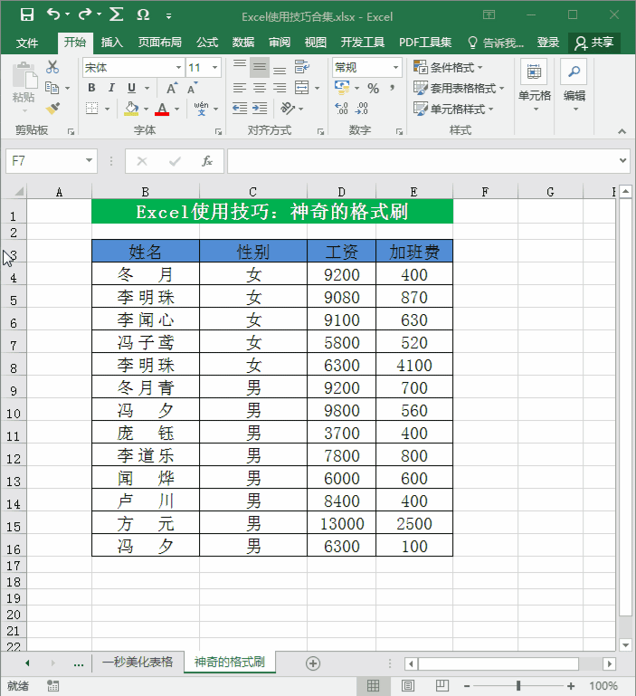Click the Increase Indent icon
The width and height of the screenshot is (636, 696).
260,108
